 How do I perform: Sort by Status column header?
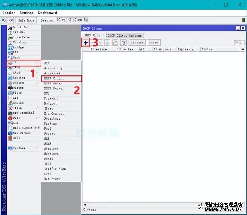(220, 50)
